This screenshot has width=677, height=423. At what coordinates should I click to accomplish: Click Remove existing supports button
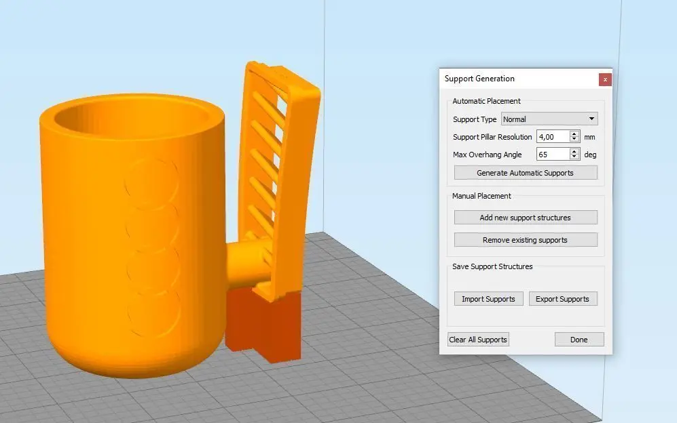coord(526,240)
